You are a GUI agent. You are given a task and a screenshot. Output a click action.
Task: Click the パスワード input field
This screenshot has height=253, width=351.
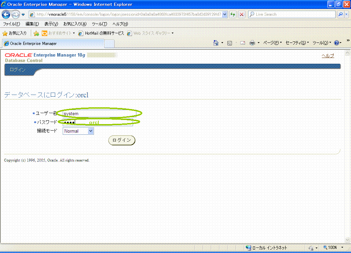coord(98,122)
